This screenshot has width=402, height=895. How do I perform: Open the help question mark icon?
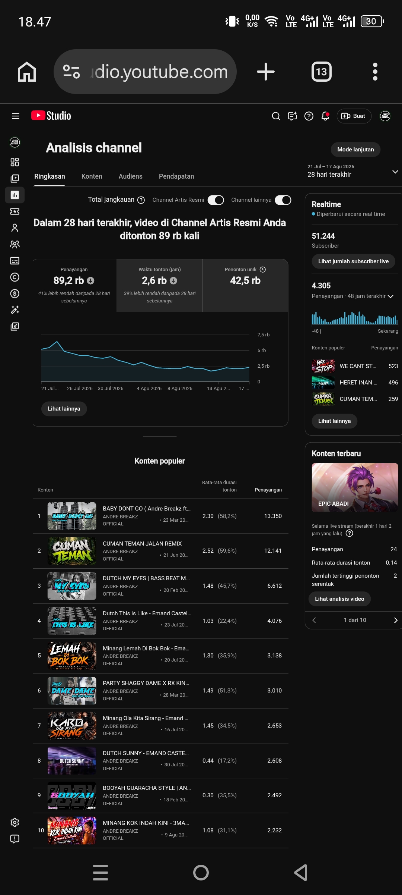click(309, 116)
